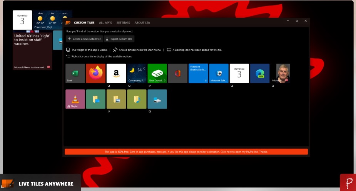Select the pictures folder tile
This screenshot has height=191, width=356.
coord(116,99)
